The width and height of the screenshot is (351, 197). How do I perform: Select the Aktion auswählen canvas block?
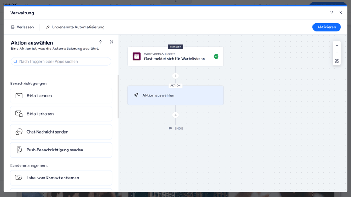pyautogui.click(x=175, y=95)
